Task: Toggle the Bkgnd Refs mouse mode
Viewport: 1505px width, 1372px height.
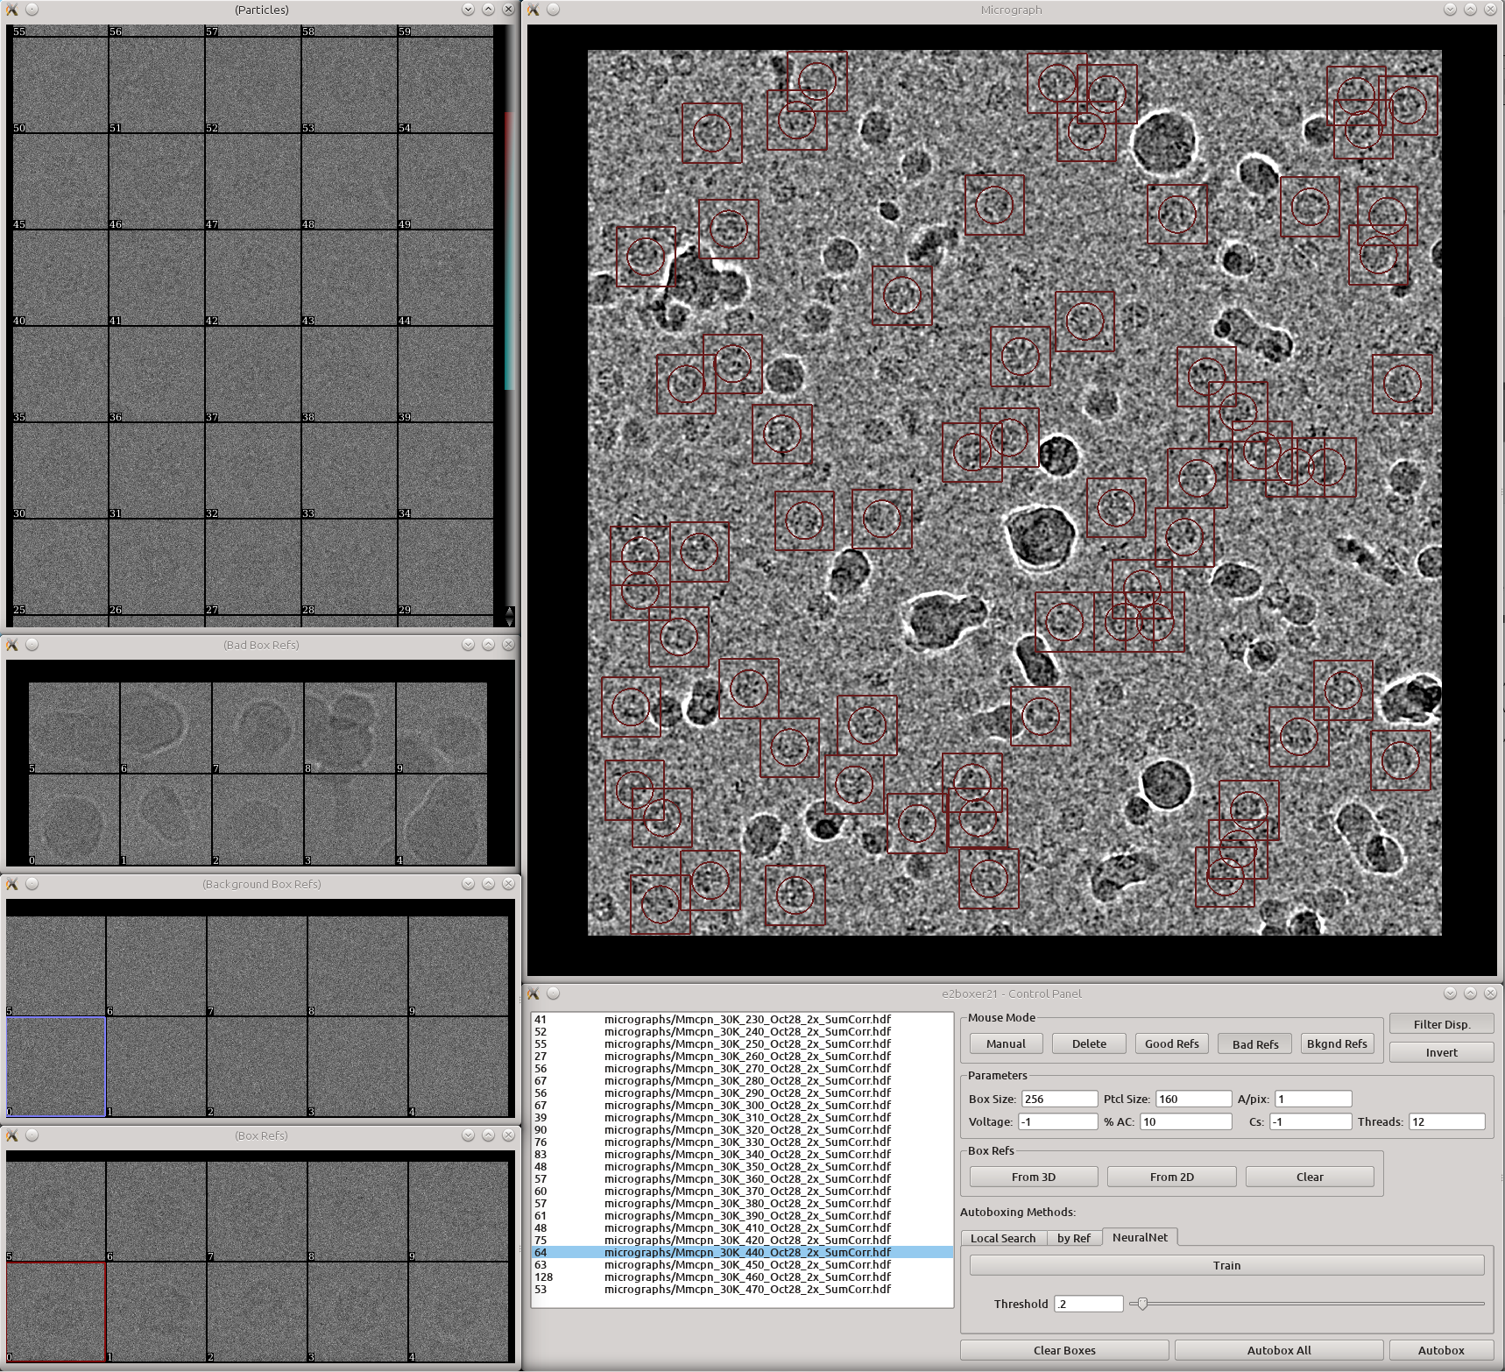Action: 1336,1043
